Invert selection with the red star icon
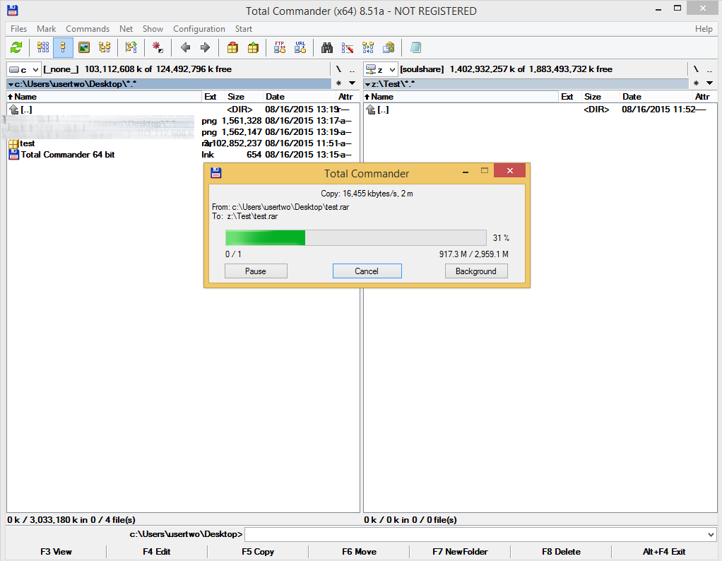This screenshot has height=561, width=722. [158, 47]
